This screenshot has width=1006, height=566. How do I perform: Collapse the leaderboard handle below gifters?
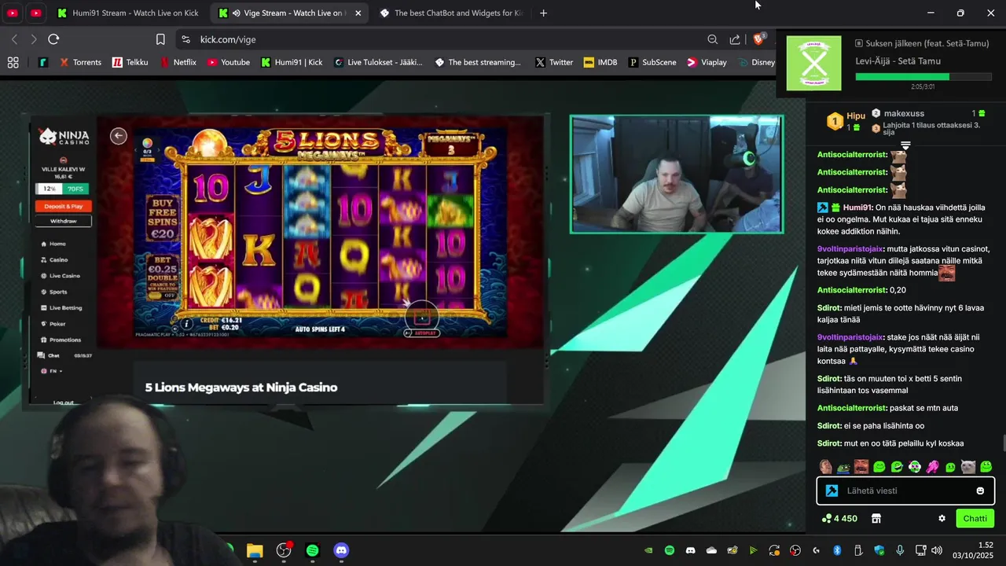[x=905, y=145]
